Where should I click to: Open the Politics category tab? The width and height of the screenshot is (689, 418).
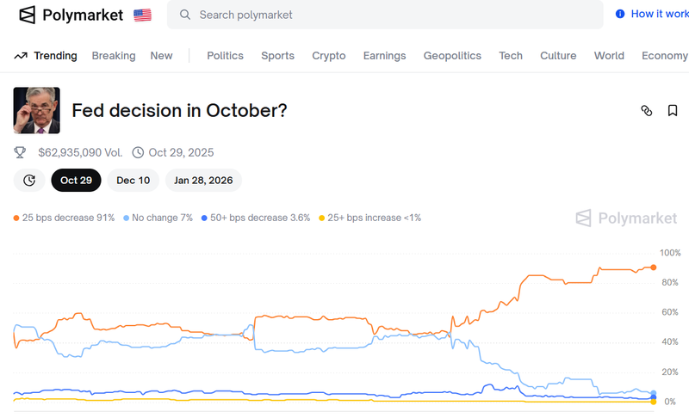[x=225, y=56]
